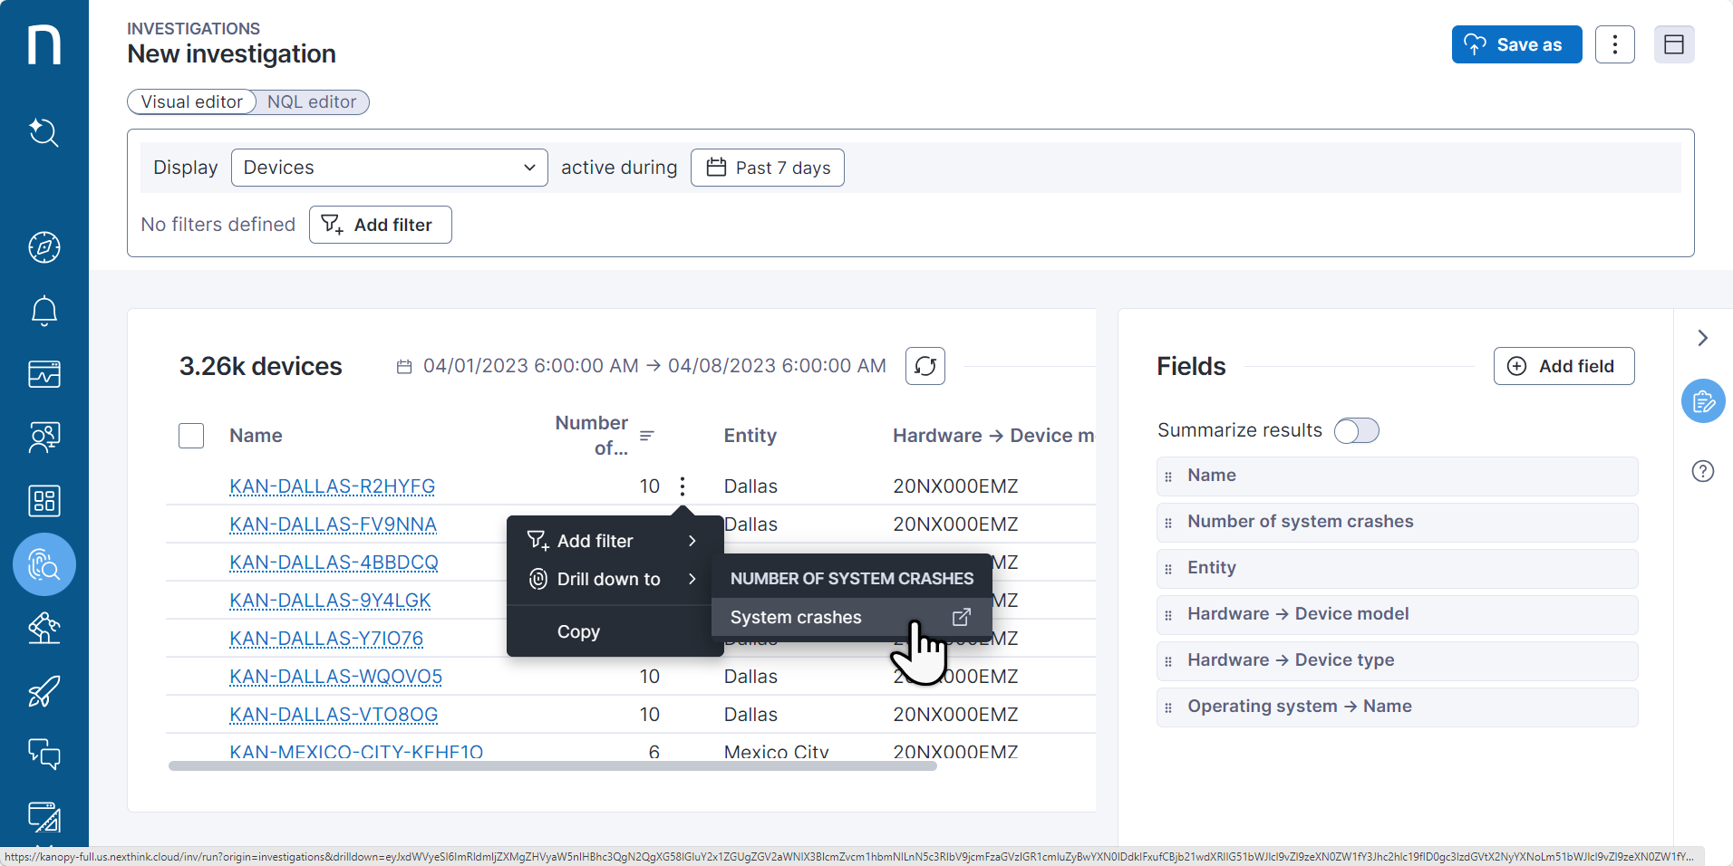Viewport: 1733px width, 866px height.
Task: Open the KAN-DALLAS-R2HYFG device link
Action: 332,486
